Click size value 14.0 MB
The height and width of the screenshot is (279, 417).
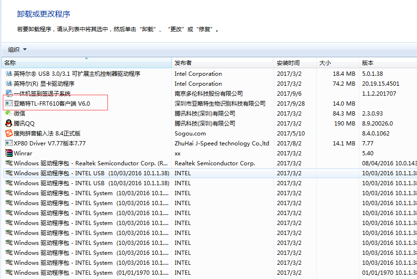pyautogui.click(x=344, y=104)
